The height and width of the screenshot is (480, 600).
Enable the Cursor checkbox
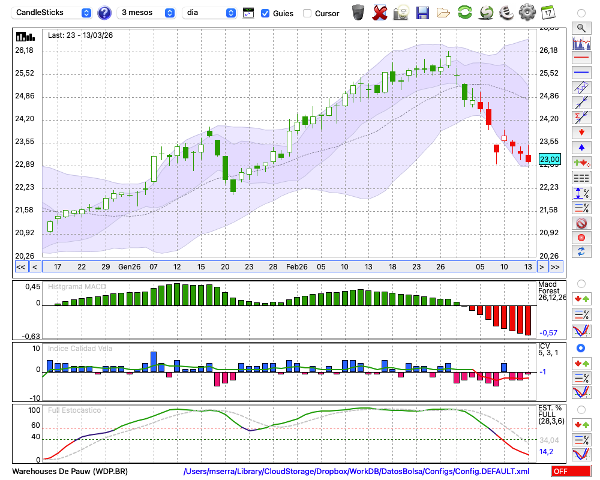[307, 13]
